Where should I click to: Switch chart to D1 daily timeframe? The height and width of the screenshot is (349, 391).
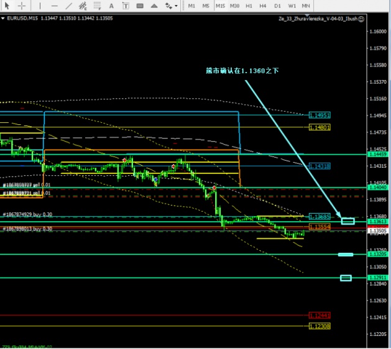(x=277, y=6)
